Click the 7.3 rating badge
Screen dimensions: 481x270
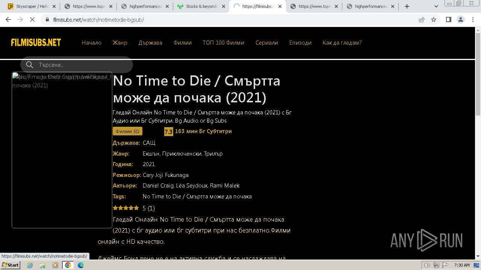[168, 132]
